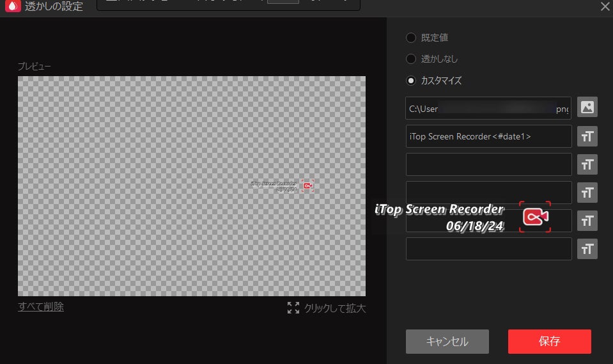Close the 透かしの設定 dialog

[x=605, y=6]
